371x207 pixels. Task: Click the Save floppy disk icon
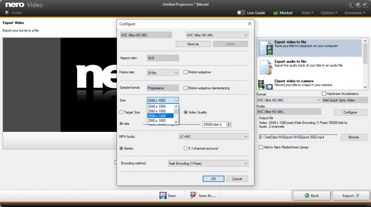pyautogui.click(x=163, y=195)
